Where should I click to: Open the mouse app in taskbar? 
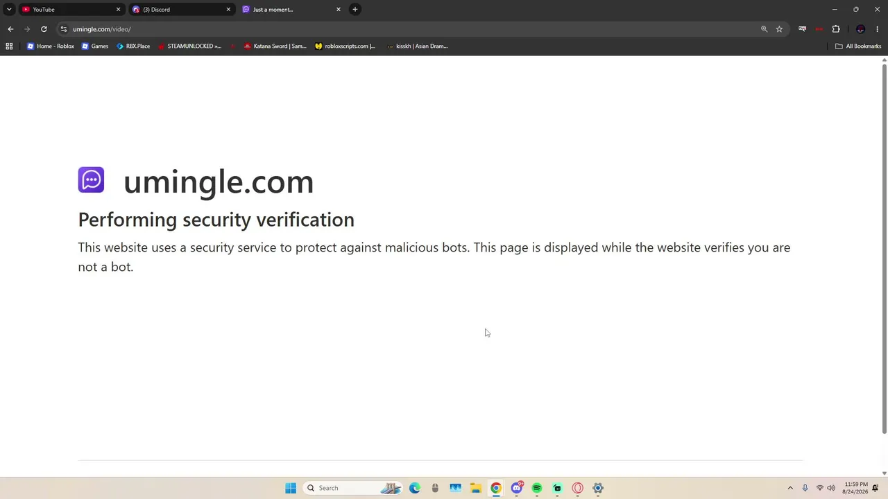pos(435,488)
